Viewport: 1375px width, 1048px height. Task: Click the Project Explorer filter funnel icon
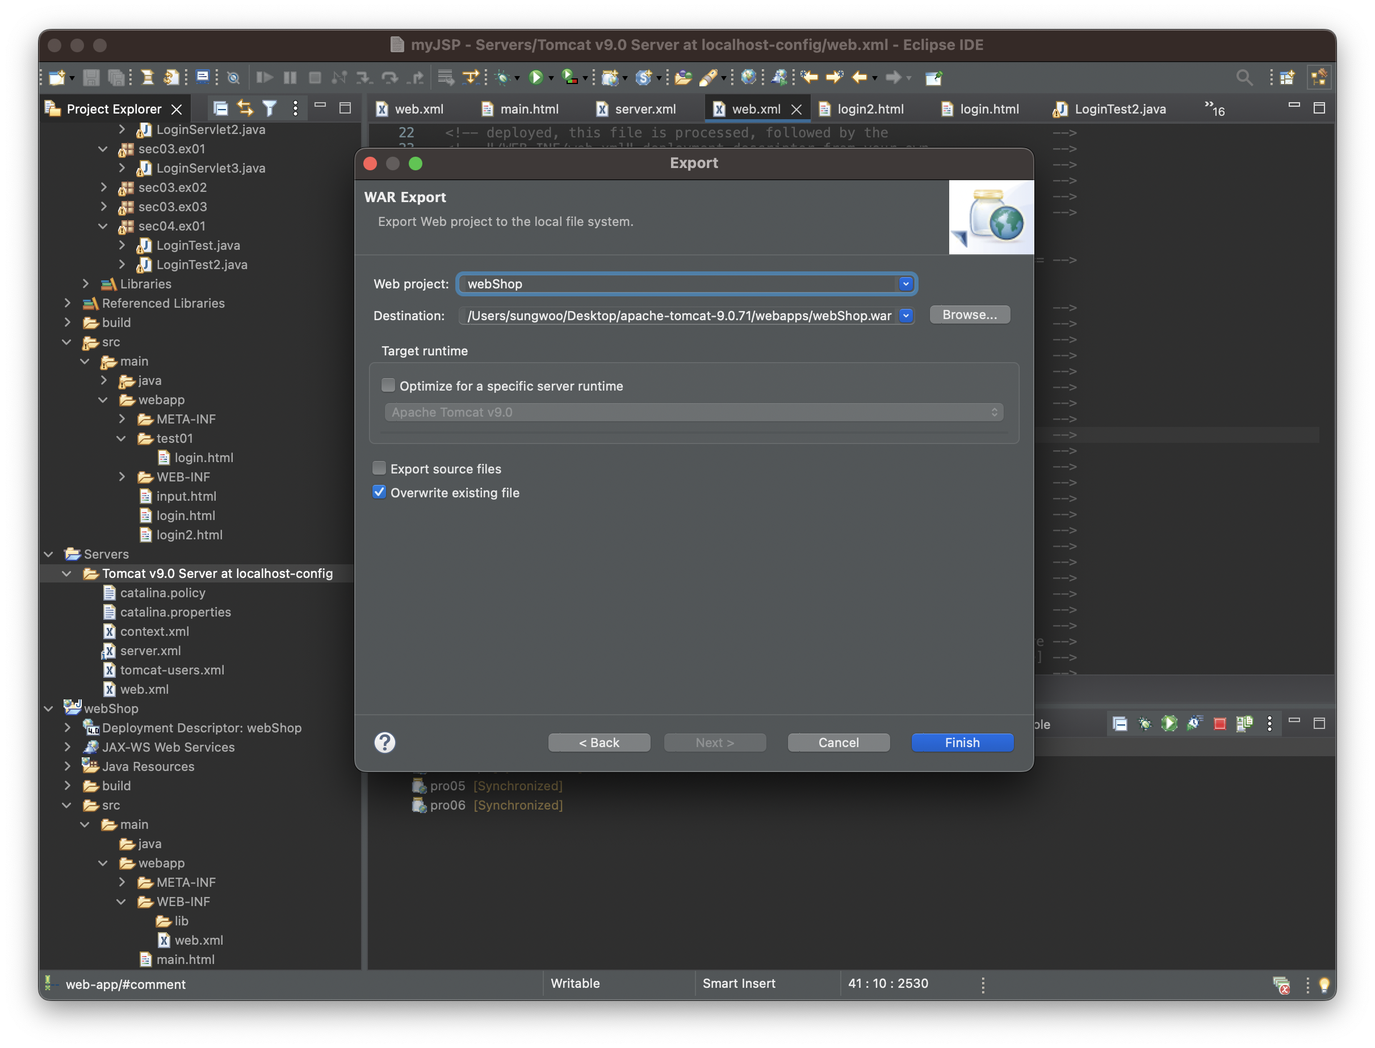(x=270, y=108)
